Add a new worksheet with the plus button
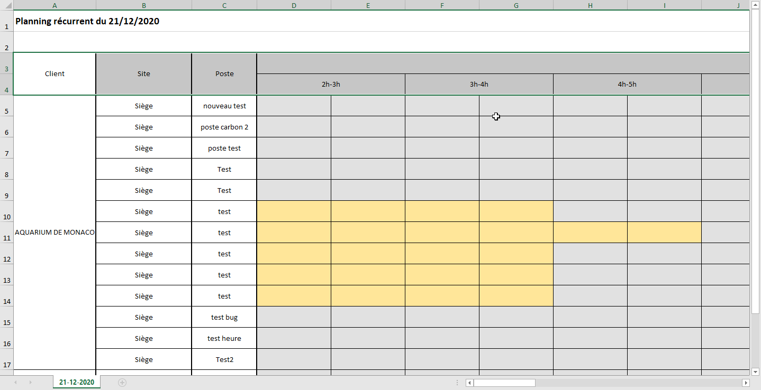 [122, 382]
